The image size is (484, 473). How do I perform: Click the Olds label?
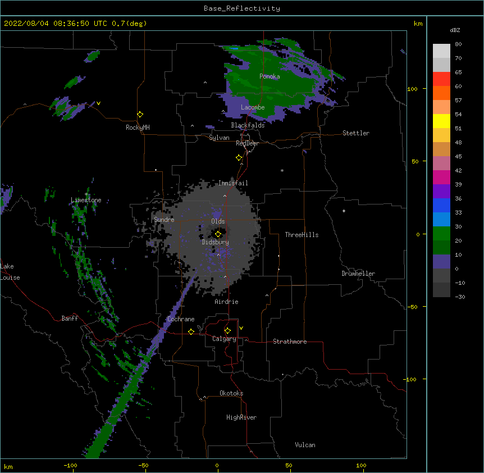(x=218, y=221)
